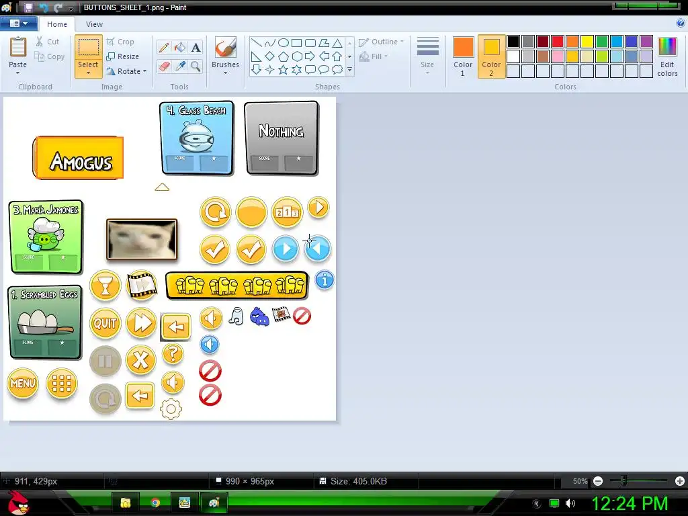Open the Size thickness dropdown

[427, 56]
